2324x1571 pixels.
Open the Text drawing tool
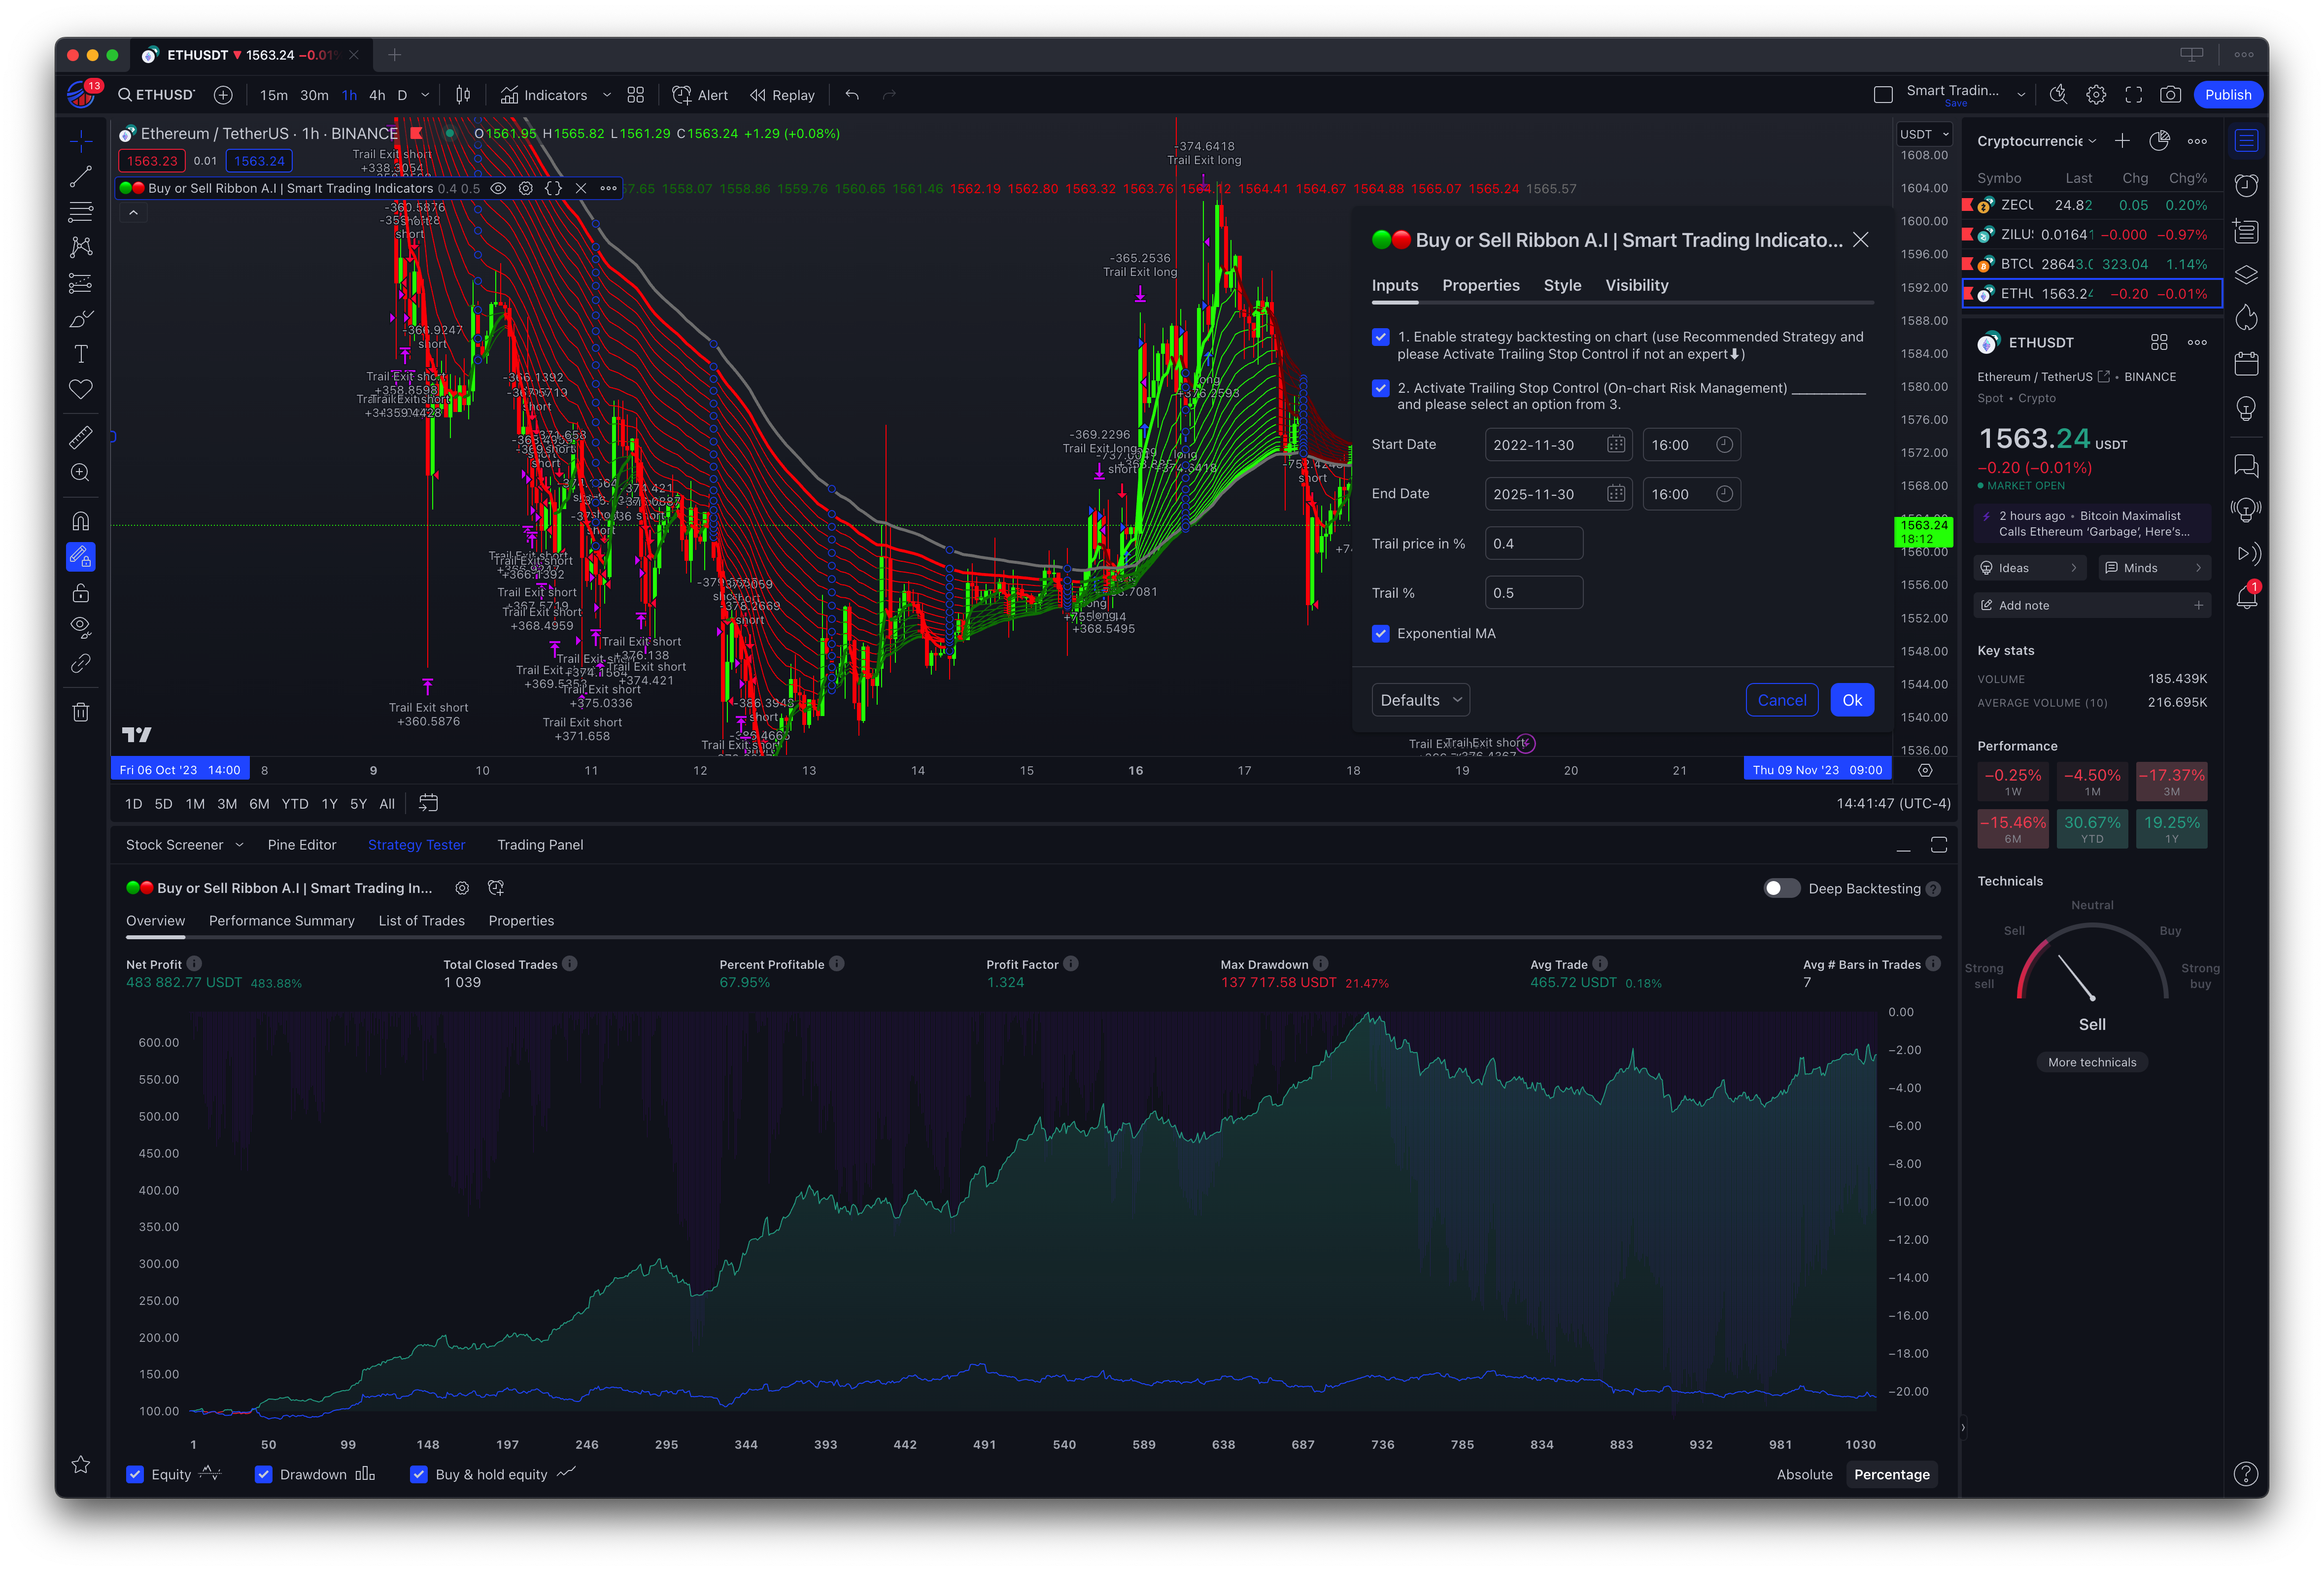click(81, 354)
